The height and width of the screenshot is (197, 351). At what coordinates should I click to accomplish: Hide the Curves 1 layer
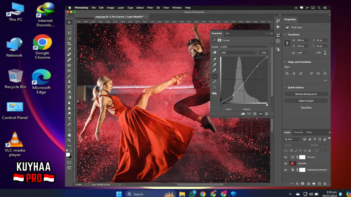pyautogui.click(x=285, y=157)
